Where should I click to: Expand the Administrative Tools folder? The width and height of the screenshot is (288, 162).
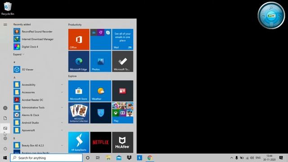[x=38, y=108]
